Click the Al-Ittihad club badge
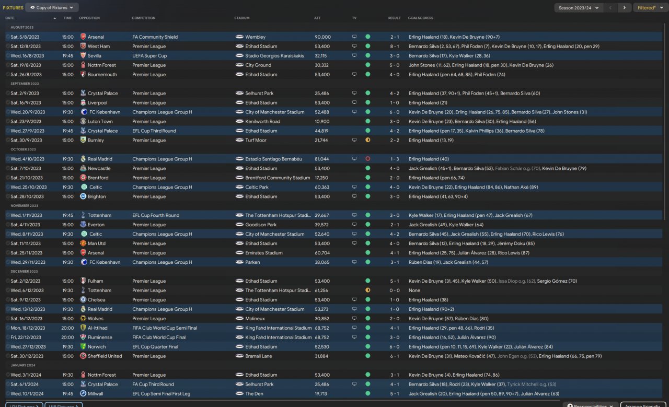The height and width of the screenshot is (407, 669). click(83, 328)
